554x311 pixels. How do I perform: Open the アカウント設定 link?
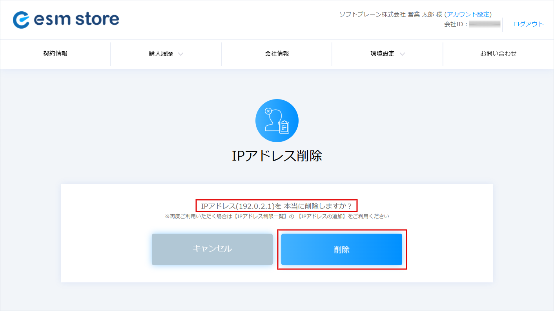point(468,14)
